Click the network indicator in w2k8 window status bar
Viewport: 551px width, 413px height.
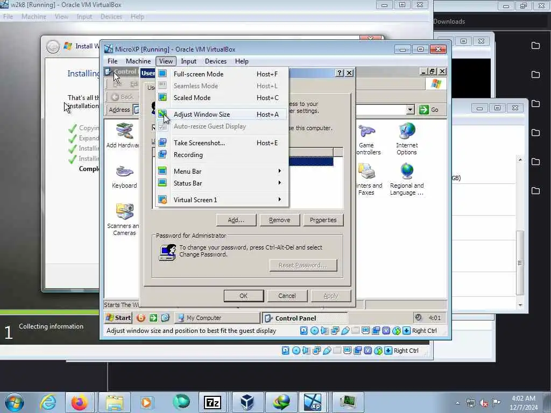[316, 351]
